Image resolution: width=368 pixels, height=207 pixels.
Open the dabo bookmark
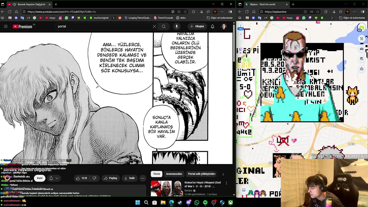coord(181,18)
